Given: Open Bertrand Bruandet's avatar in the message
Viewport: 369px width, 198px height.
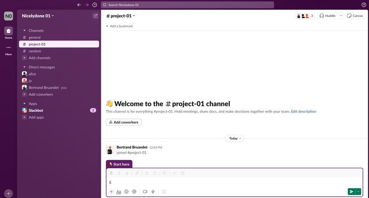Looking at the screenshot, I should 110,150.
